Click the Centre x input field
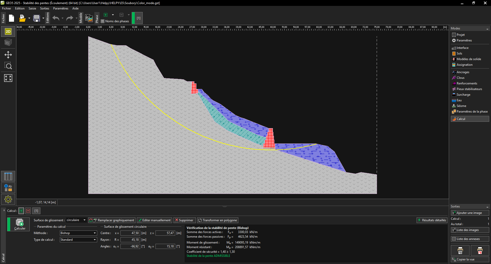 (130, 233)
